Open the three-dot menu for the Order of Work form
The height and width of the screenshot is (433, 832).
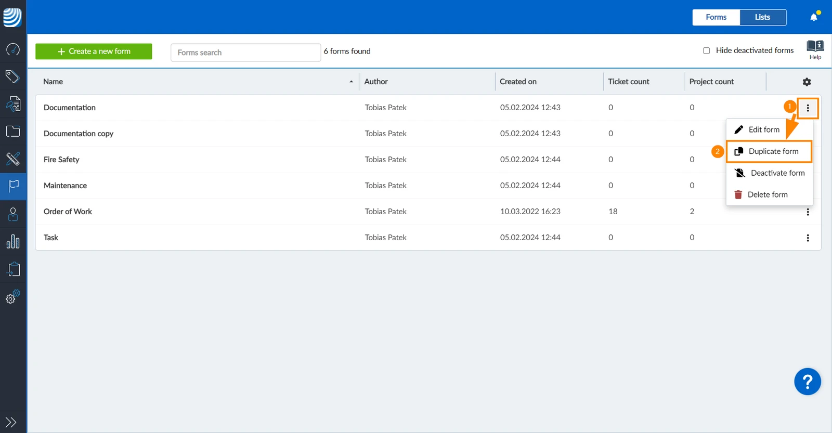click(808, 212)
